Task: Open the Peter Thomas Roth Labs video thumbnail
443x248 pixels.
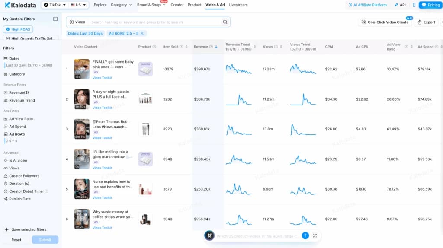Action: [x=82, y=129]
